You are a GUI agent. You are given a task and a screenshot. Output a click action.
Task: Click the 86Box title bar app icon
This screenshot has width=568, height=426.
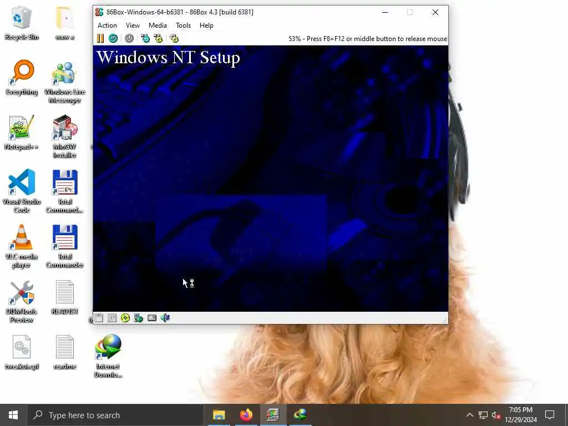[x=99, y=12]
